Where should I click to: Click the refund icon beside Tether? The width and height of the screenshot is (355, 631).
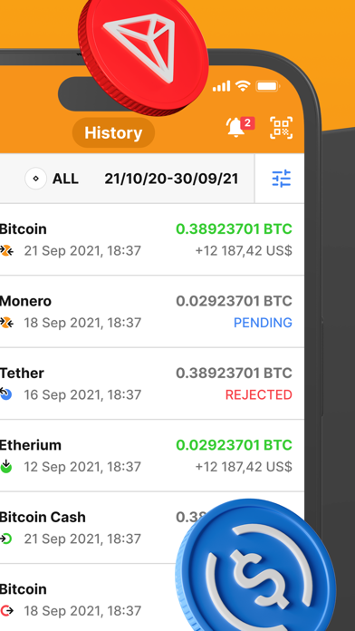[6, 394]
